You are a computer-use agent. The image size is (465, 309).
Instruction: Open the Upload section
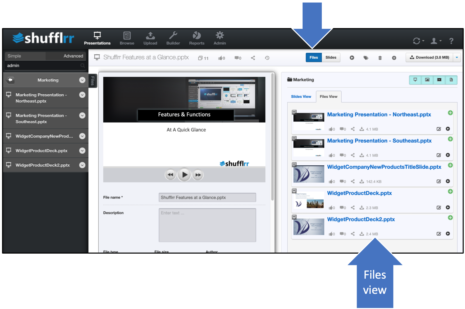pyautogui.click(x=150, y=38)
